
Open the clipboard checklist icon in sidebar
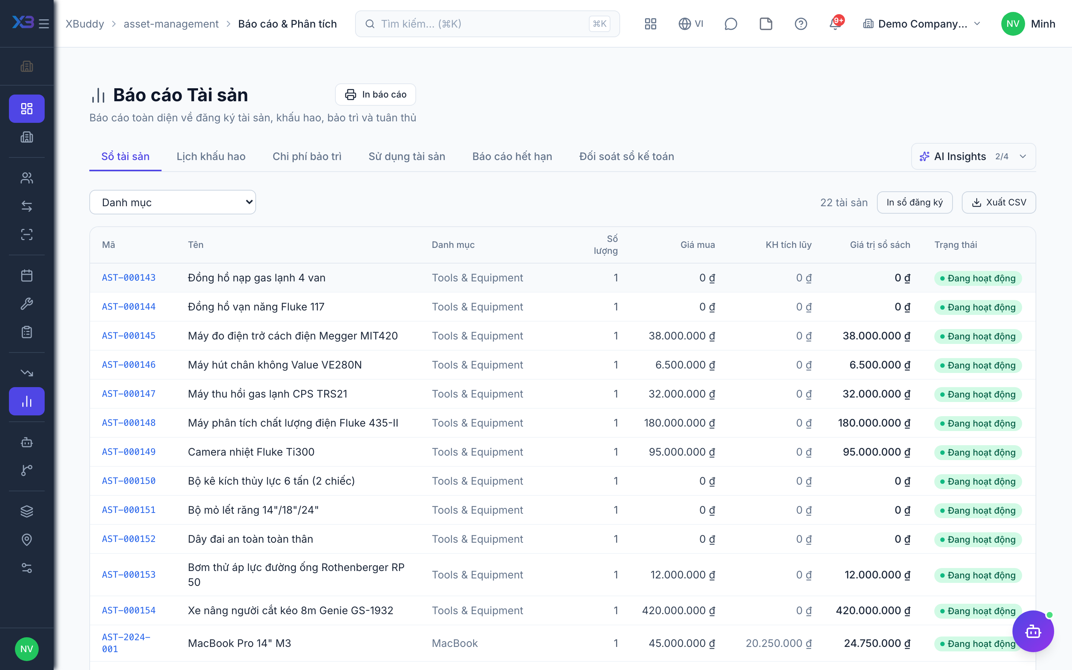pyautogui.click(x=26, y=332)
